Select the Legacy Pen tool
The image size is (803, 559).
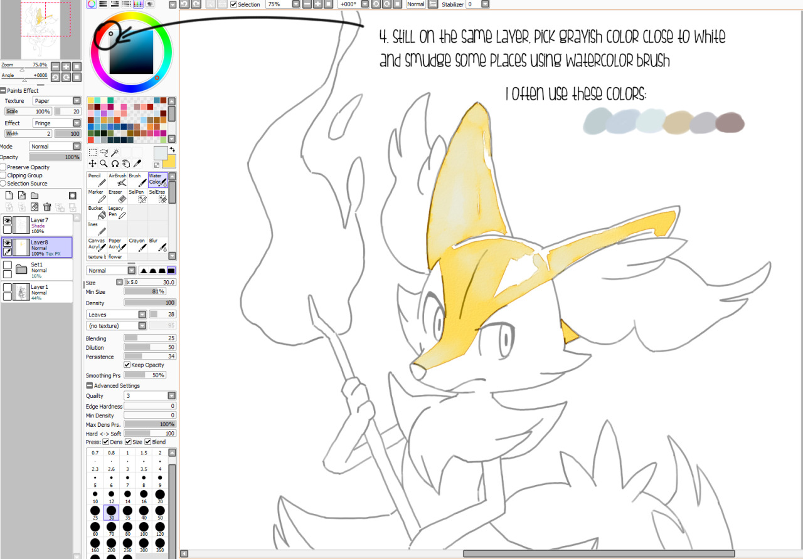[117, 212]
